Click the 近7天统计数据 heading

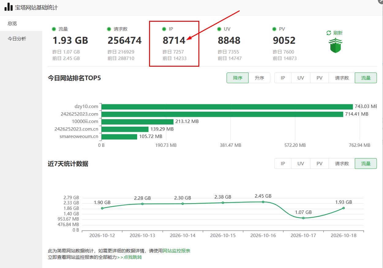click(x=68, y=164)
